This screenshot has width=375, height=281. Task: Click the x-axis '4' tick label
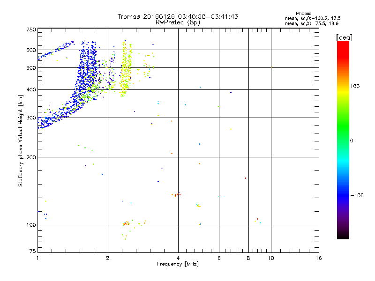(178, 258)
